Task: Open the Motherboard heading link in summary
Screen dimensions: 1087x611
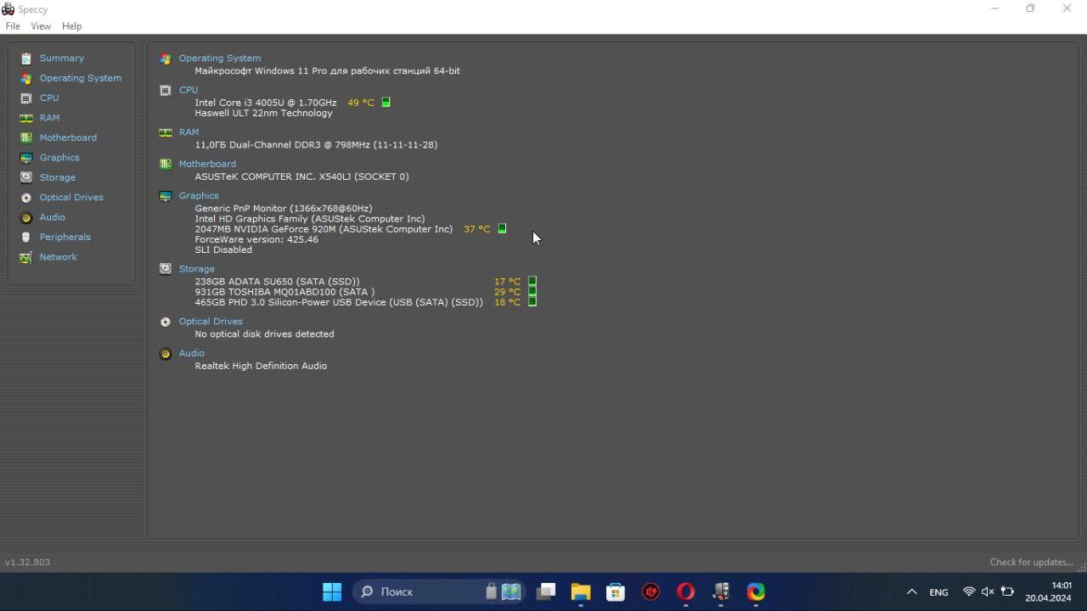Action: pyautogui.click(x=207, y=164)
